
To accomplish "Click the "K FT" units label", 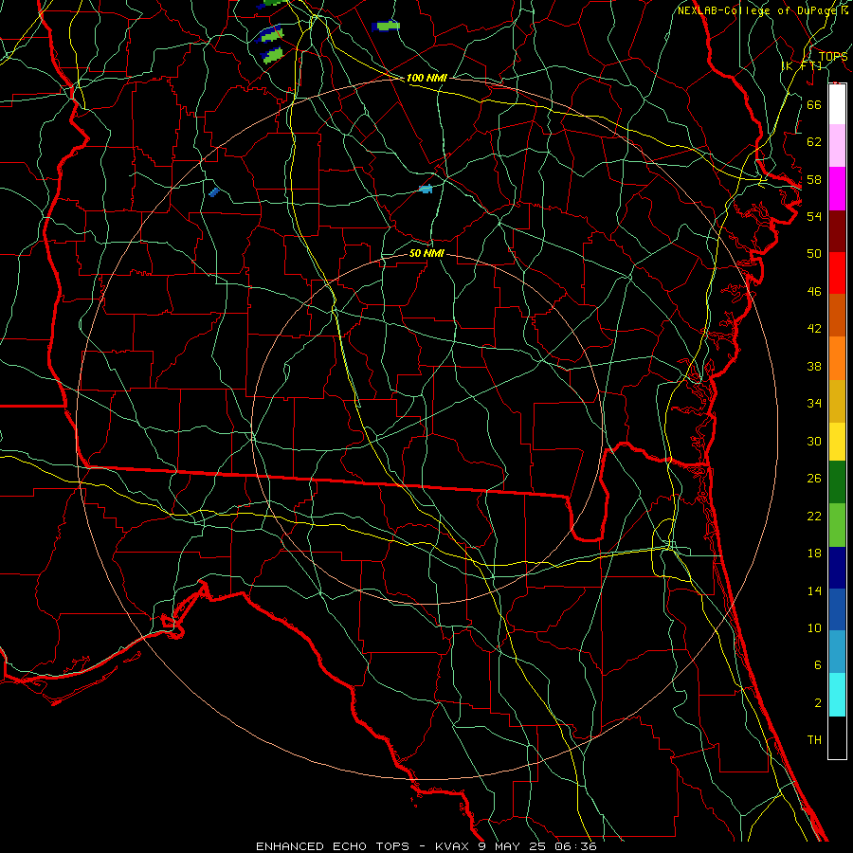I will (x=802, y=66).
